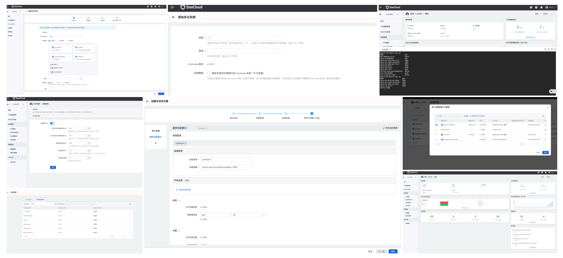Click the wrench tool icon in terminal

(551, 91)
